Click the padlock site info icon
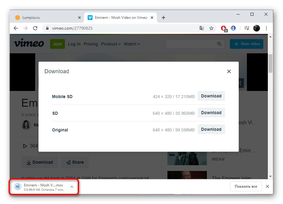 coord(47,28)
